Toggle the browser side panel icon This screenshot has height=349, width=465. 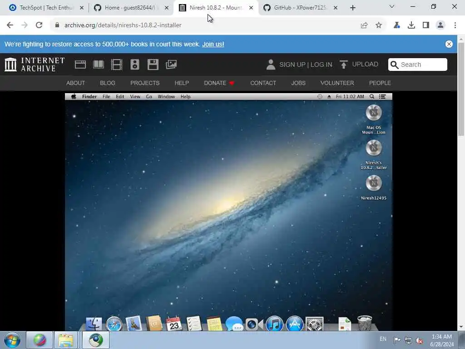426,25
